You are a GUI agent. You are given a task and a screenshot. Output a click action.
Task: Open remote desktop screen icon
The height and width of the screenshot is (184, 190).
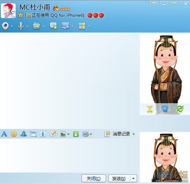tap(66, 26)
